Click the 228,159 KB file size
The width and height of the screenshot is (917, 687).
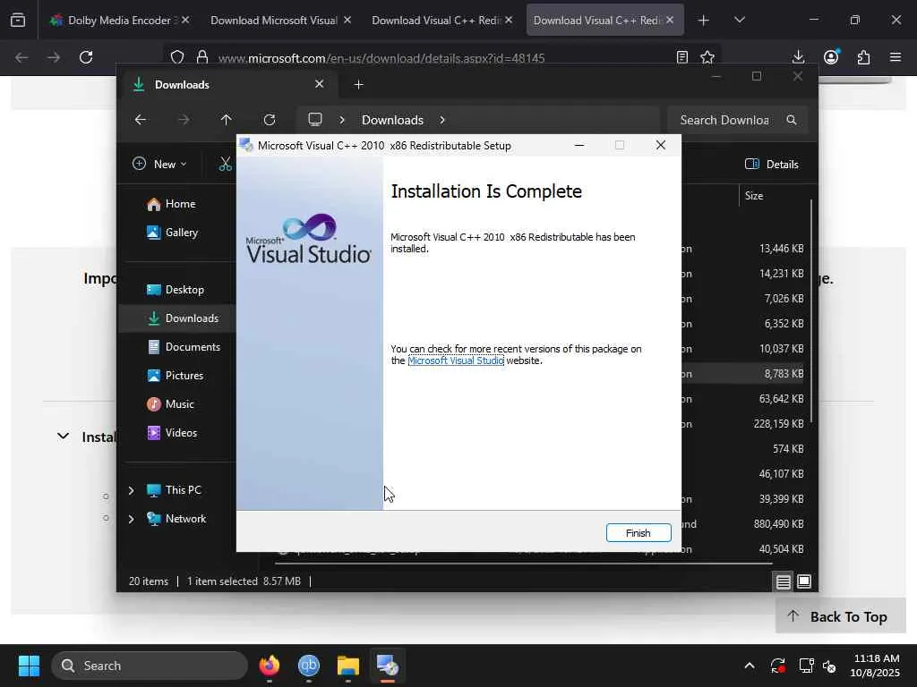point(778,423)
